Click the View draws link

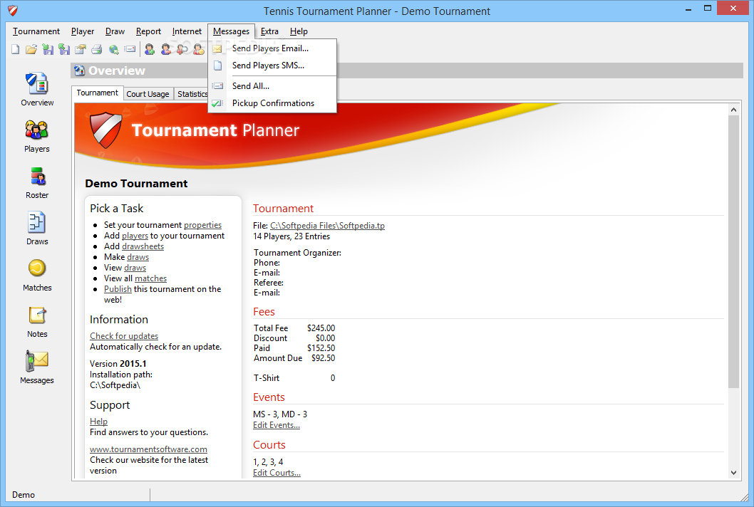[x=135, y=268]
